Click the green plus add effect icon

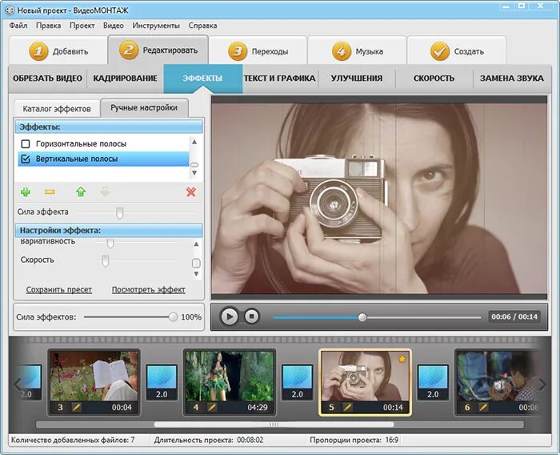click(26, 192)
